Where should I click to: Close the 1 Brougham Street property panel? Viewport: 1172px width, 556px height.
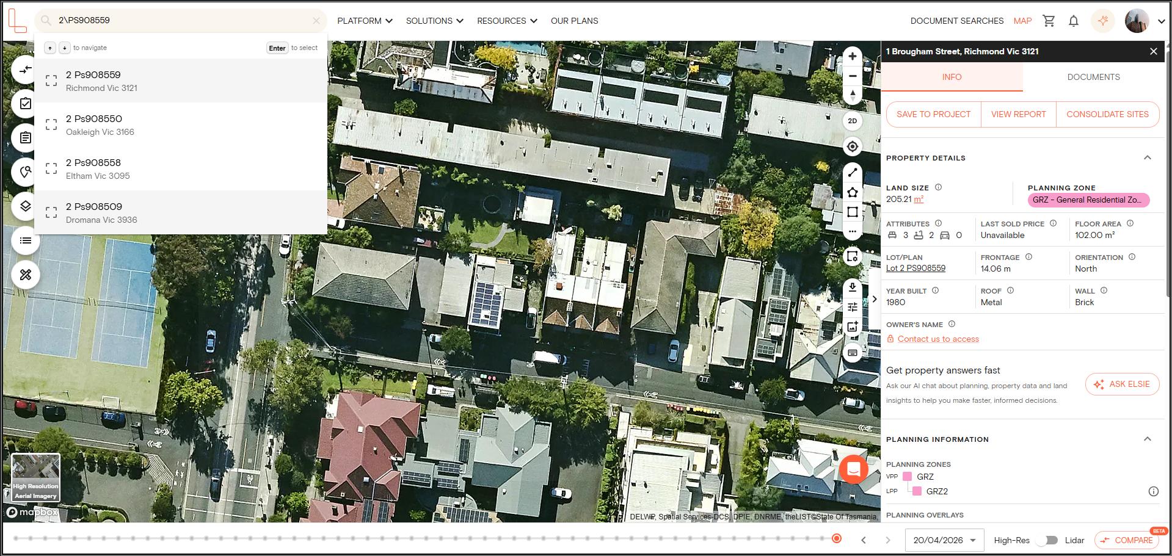pos(1153,51)
